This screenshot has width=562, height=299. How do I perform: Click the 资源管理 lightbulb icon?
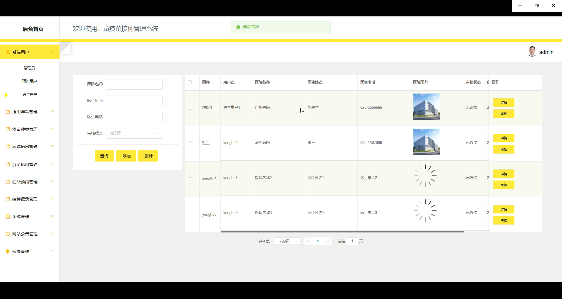pyautogui.click(x=8, y=252)
